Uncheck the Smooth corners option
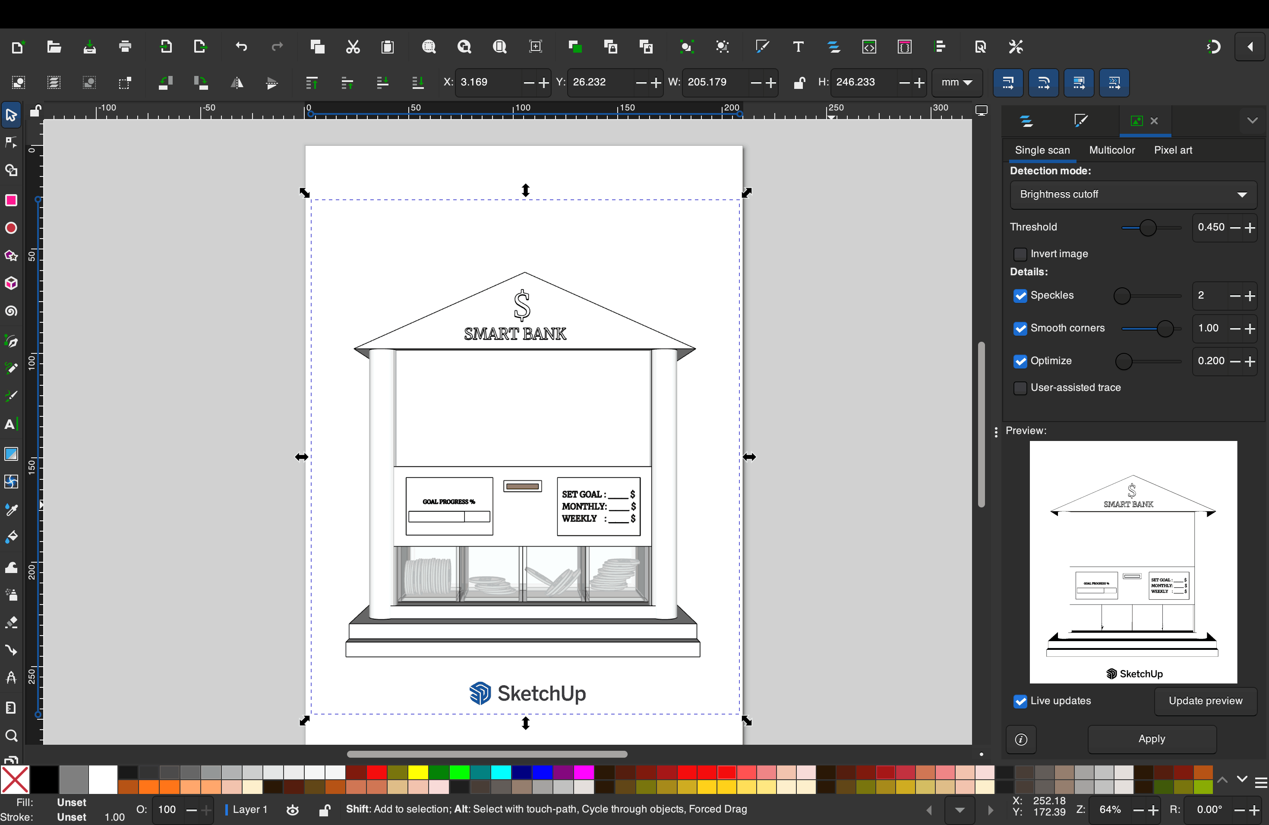The width and height of the screenshot is (1269, 825). coord(1020,329)
